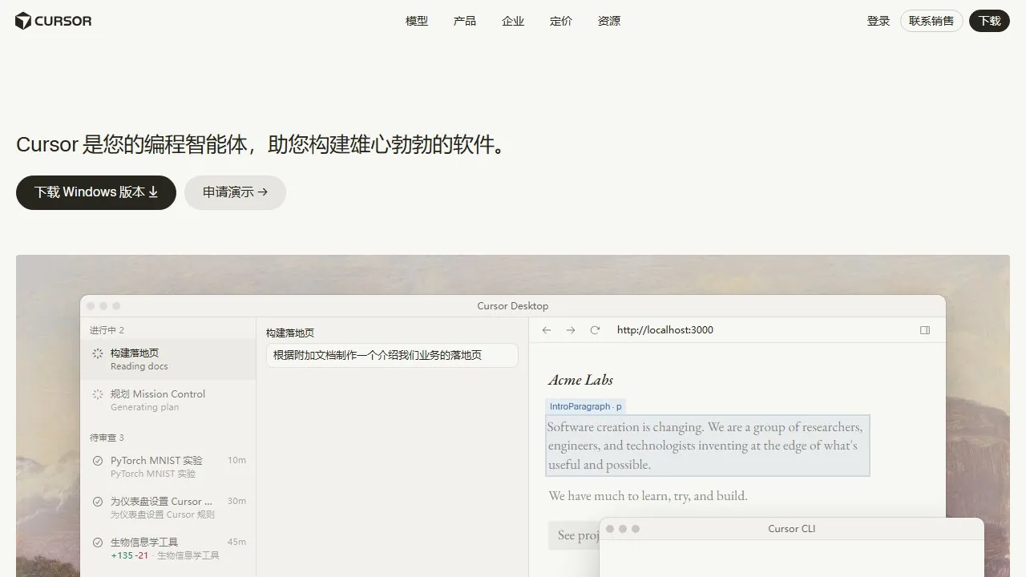
Task: Select the 规划 Mission Control task
Action: (168, 400)
